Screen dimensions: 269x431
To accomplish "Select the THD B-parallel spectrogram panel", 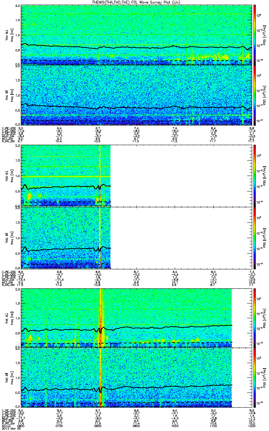I will coord(137,237).
